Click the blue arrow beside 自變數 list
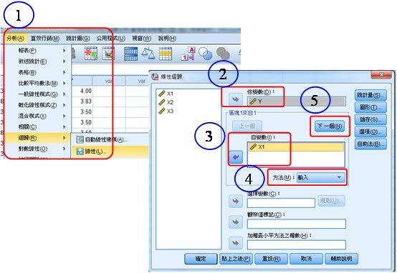 point(236,157)
